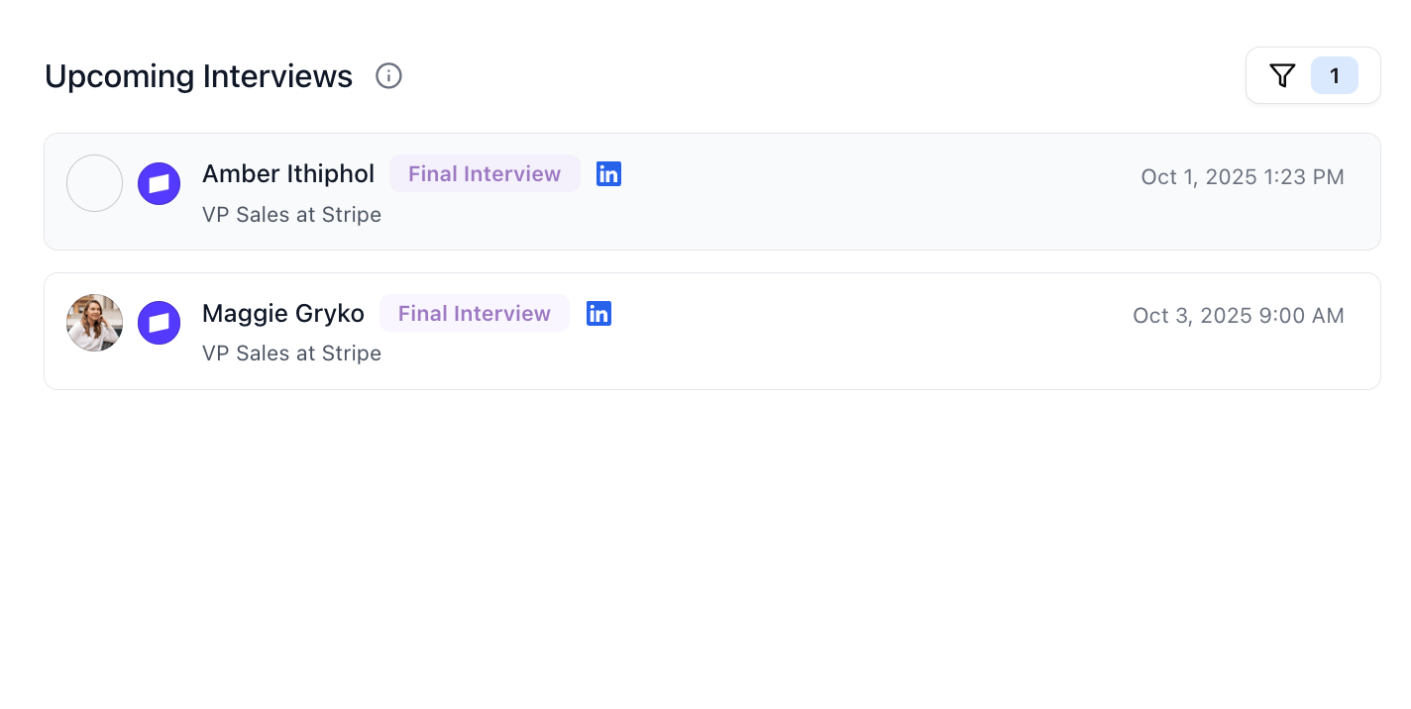The width and height of the screenshot is (1411, 709).
Task: Open Maggie Gryko's LinkedIn profile icon
Action: pyautogui.click(x=598, y=314)
